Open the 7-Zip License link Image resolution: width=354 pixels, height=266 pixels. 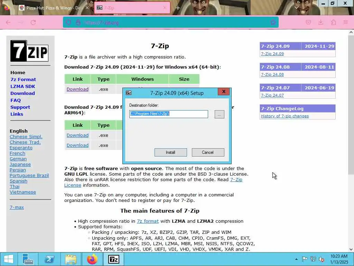236,180
